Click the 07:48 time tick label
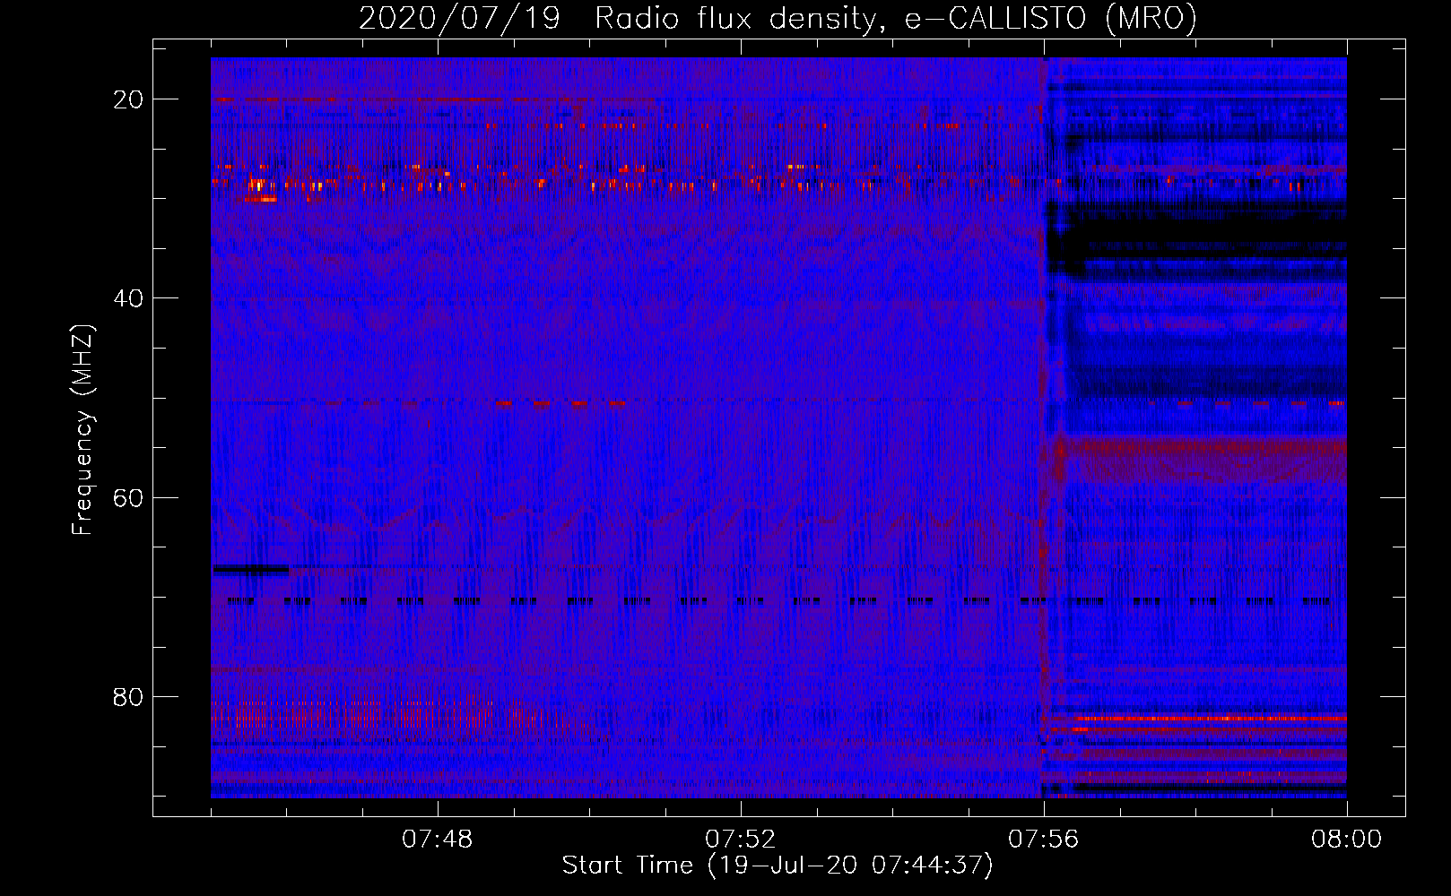 438,840
